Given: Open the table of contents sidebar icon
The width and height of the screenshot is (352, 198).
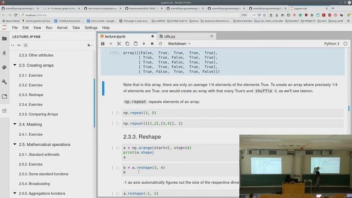Looking at the screenshot, I should click(x=4, y=111).
